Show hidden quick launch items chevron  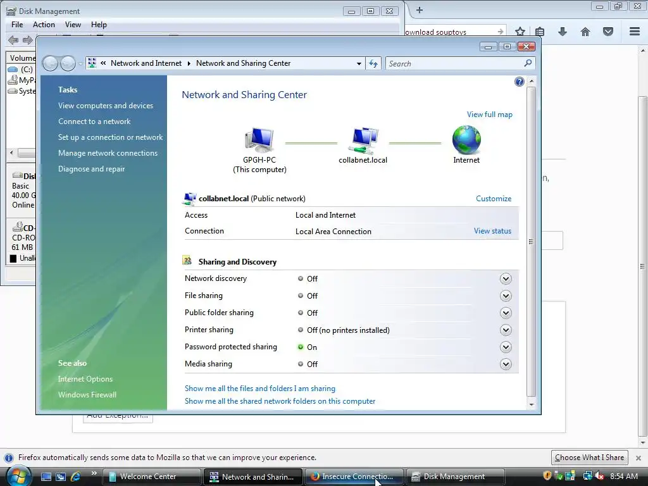pos(94,473)
